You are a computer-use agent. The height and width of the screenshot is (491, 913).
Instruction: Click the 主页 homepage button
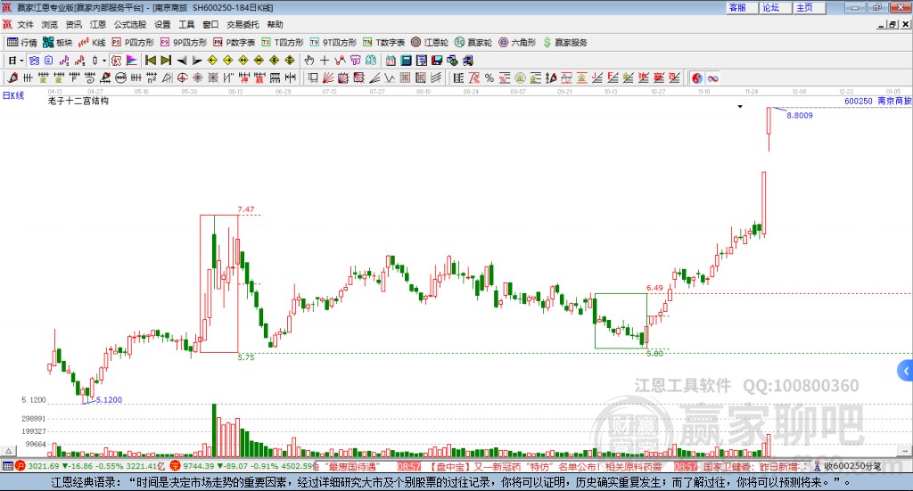coord(810,7)
